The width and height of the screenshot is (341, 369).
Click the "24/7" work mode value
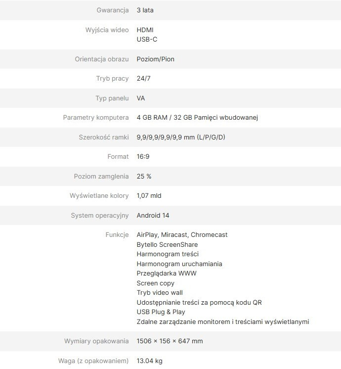click(x=143, y=78)
